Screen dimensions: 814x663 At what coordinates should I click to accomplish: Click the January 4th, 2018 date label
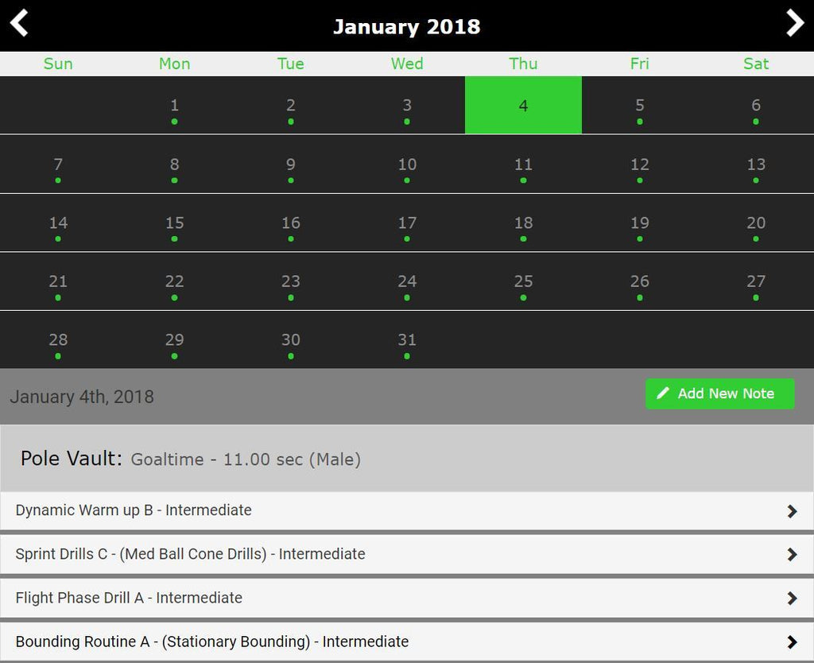click(x=82, y=397)
